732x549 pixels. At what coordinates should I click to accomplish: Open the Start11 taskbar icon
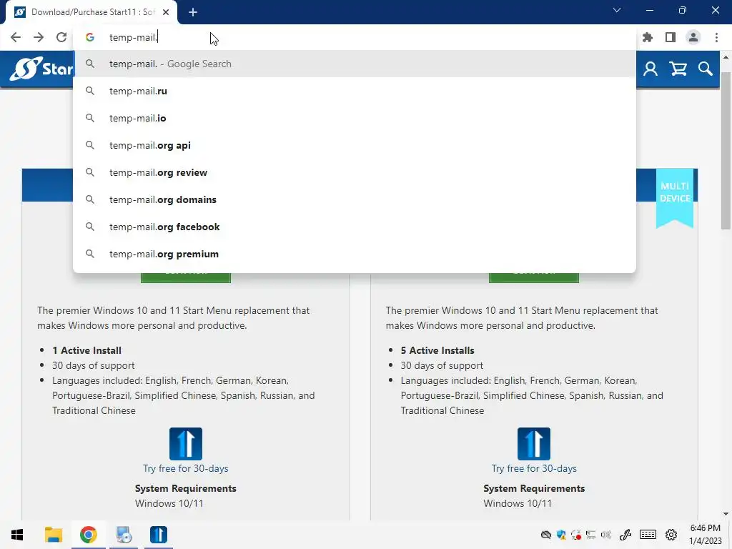point(159,535)
